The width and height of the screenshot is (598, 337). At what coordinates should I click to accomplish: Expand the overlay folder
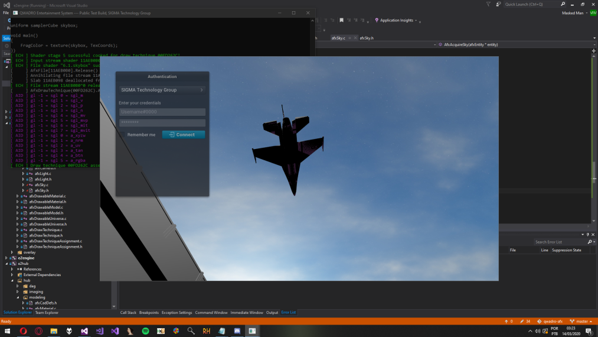(12, 252)
